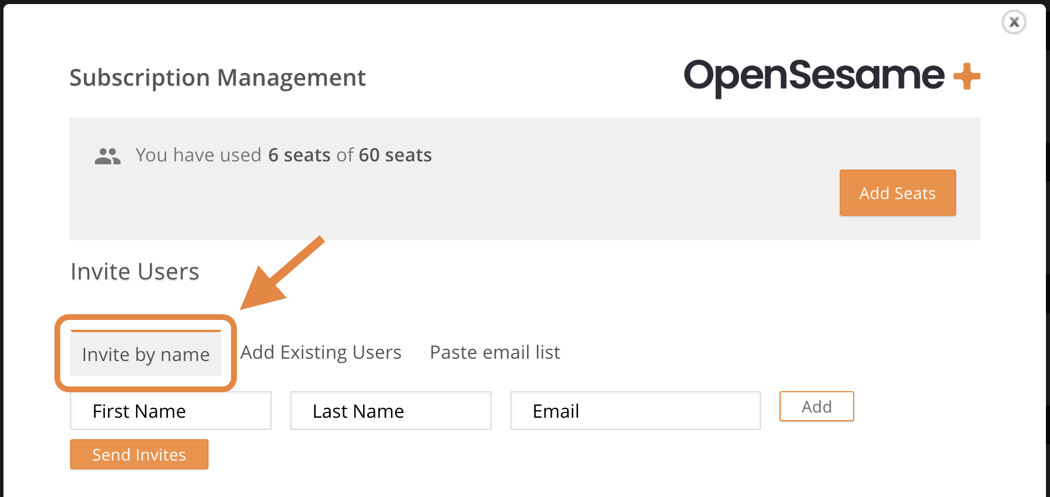1050x497 pixels.
Task: Click the Subscription Management heading
Action: point(218,78)
